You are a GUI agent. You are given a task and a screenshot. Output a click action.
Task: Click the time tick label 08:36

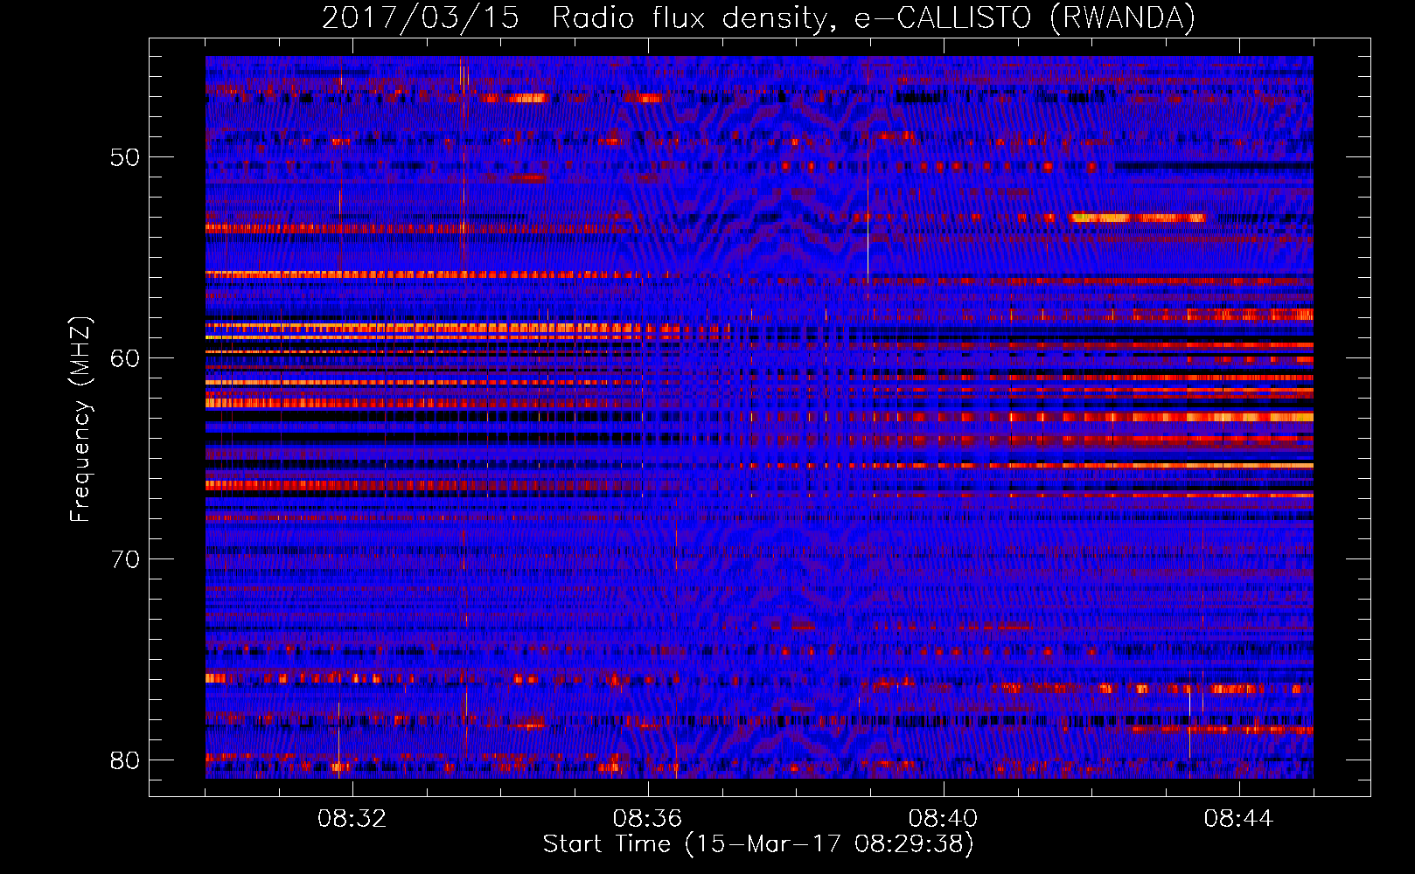[648, 819]
